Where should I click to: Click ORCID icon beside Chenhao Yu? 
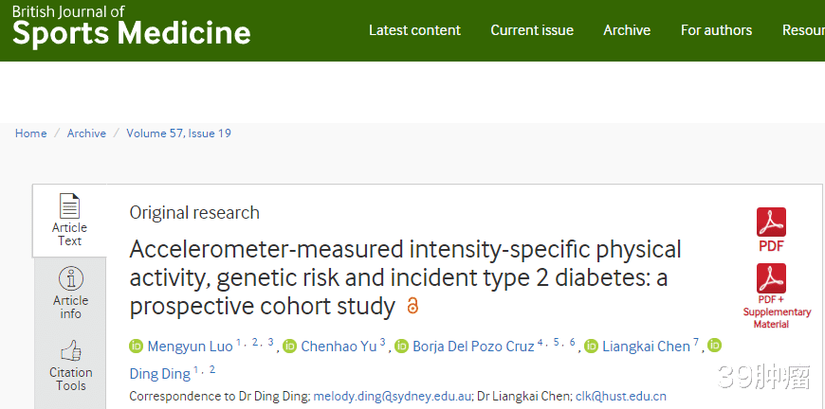pos(290,347)
